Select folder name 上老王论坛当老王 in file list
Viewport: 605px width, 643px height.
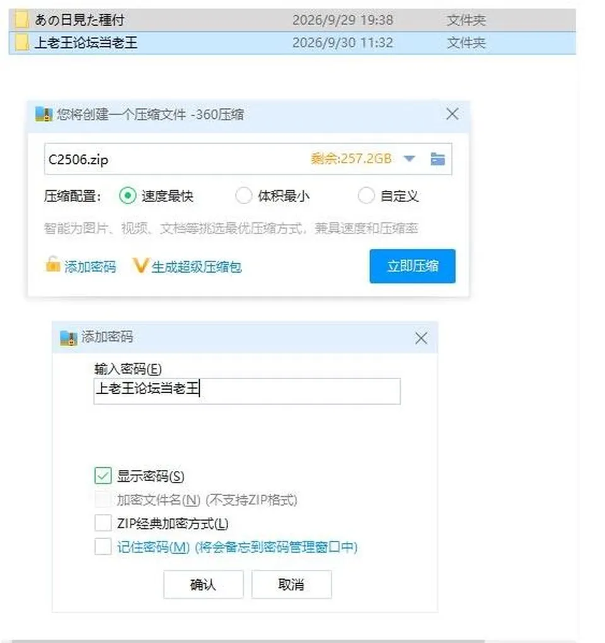click(x=86, y=43)
